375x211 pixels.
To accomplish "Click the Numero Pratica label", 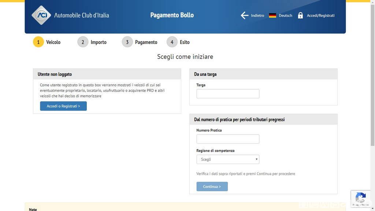I will point(209,130).
